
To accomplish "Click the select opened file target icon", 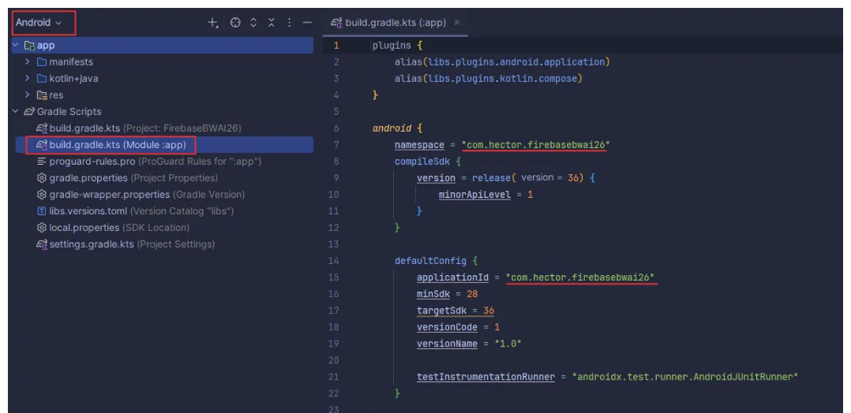I will point(235,22).
